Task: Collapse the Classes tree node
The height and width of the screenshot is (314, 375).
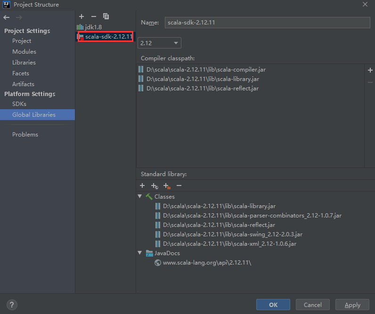Action: click(140, 196)
